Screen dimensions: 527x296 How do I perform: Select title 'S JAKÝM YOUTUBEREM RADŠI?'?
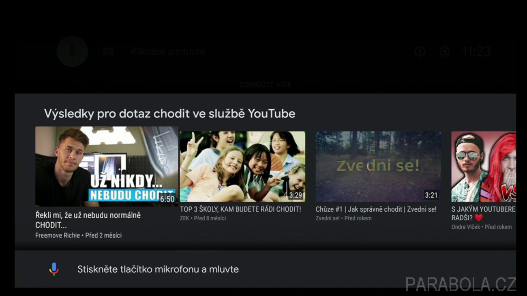484,213
